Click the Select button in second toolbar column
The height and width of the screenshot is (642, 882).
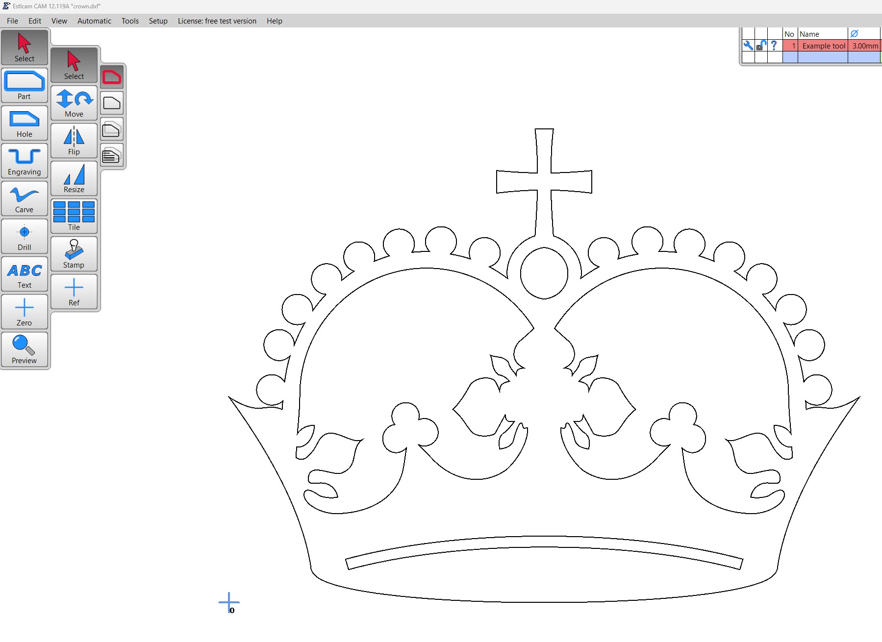pos(74,65)
